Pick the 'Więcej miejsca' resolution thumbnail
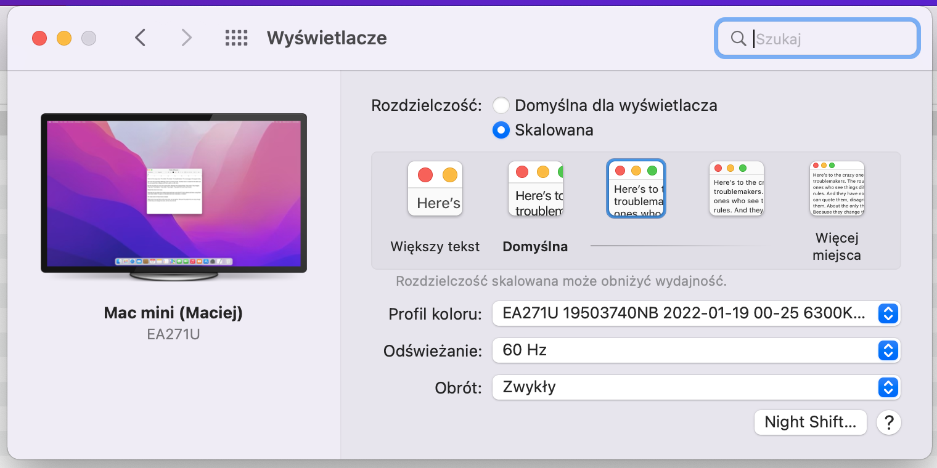Viewport: 937px width, 468px height. tap(837, 188)
